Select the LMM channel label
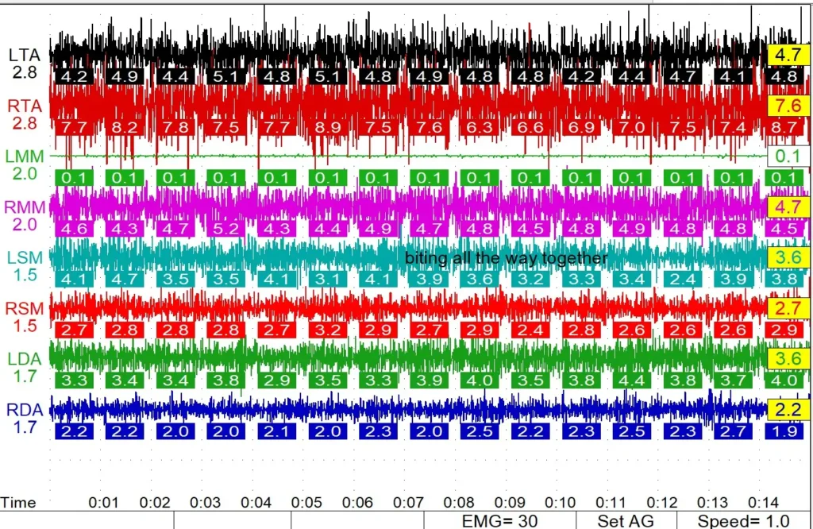This screenshot has height=529, width=813. coord(25,156)
